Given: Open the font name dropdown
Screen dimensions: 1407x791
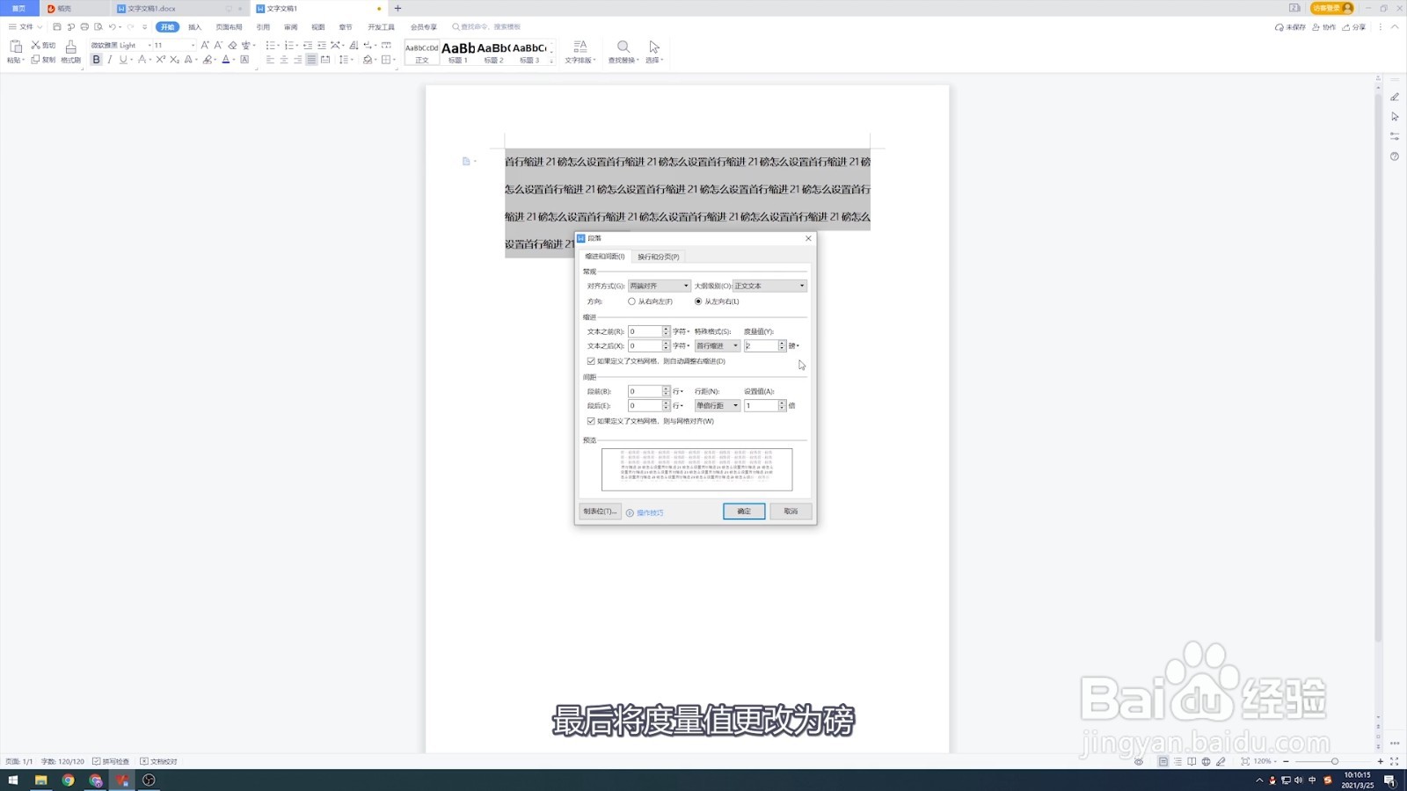Looking at the screenshot, I should (149, 45).
